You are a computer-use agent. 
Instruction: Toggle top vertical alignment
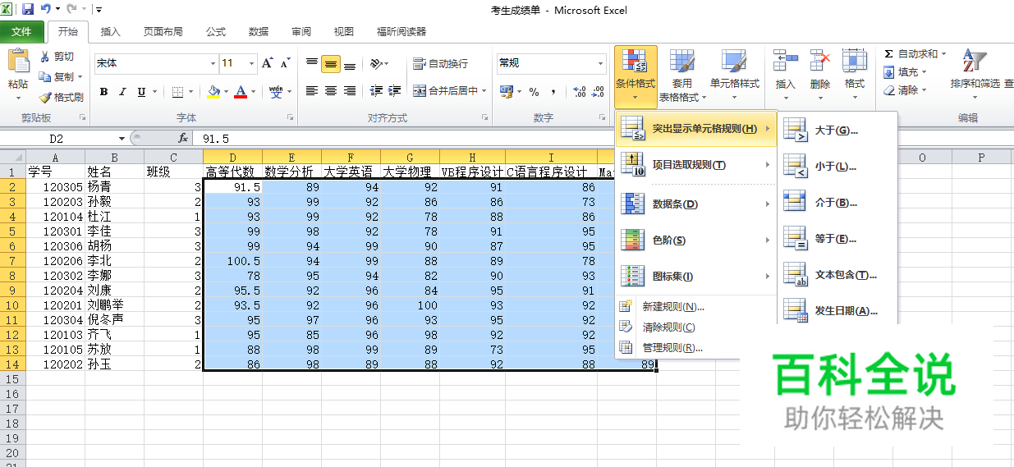tap(312, 63)
